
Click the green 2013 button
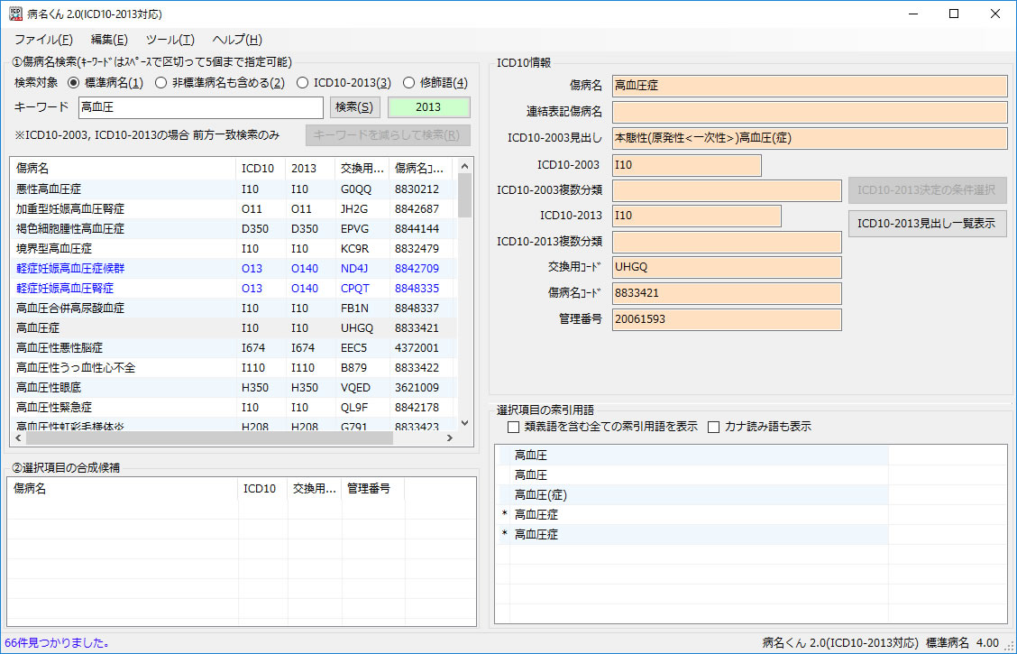pyautogui.click(x=429, y=107)
